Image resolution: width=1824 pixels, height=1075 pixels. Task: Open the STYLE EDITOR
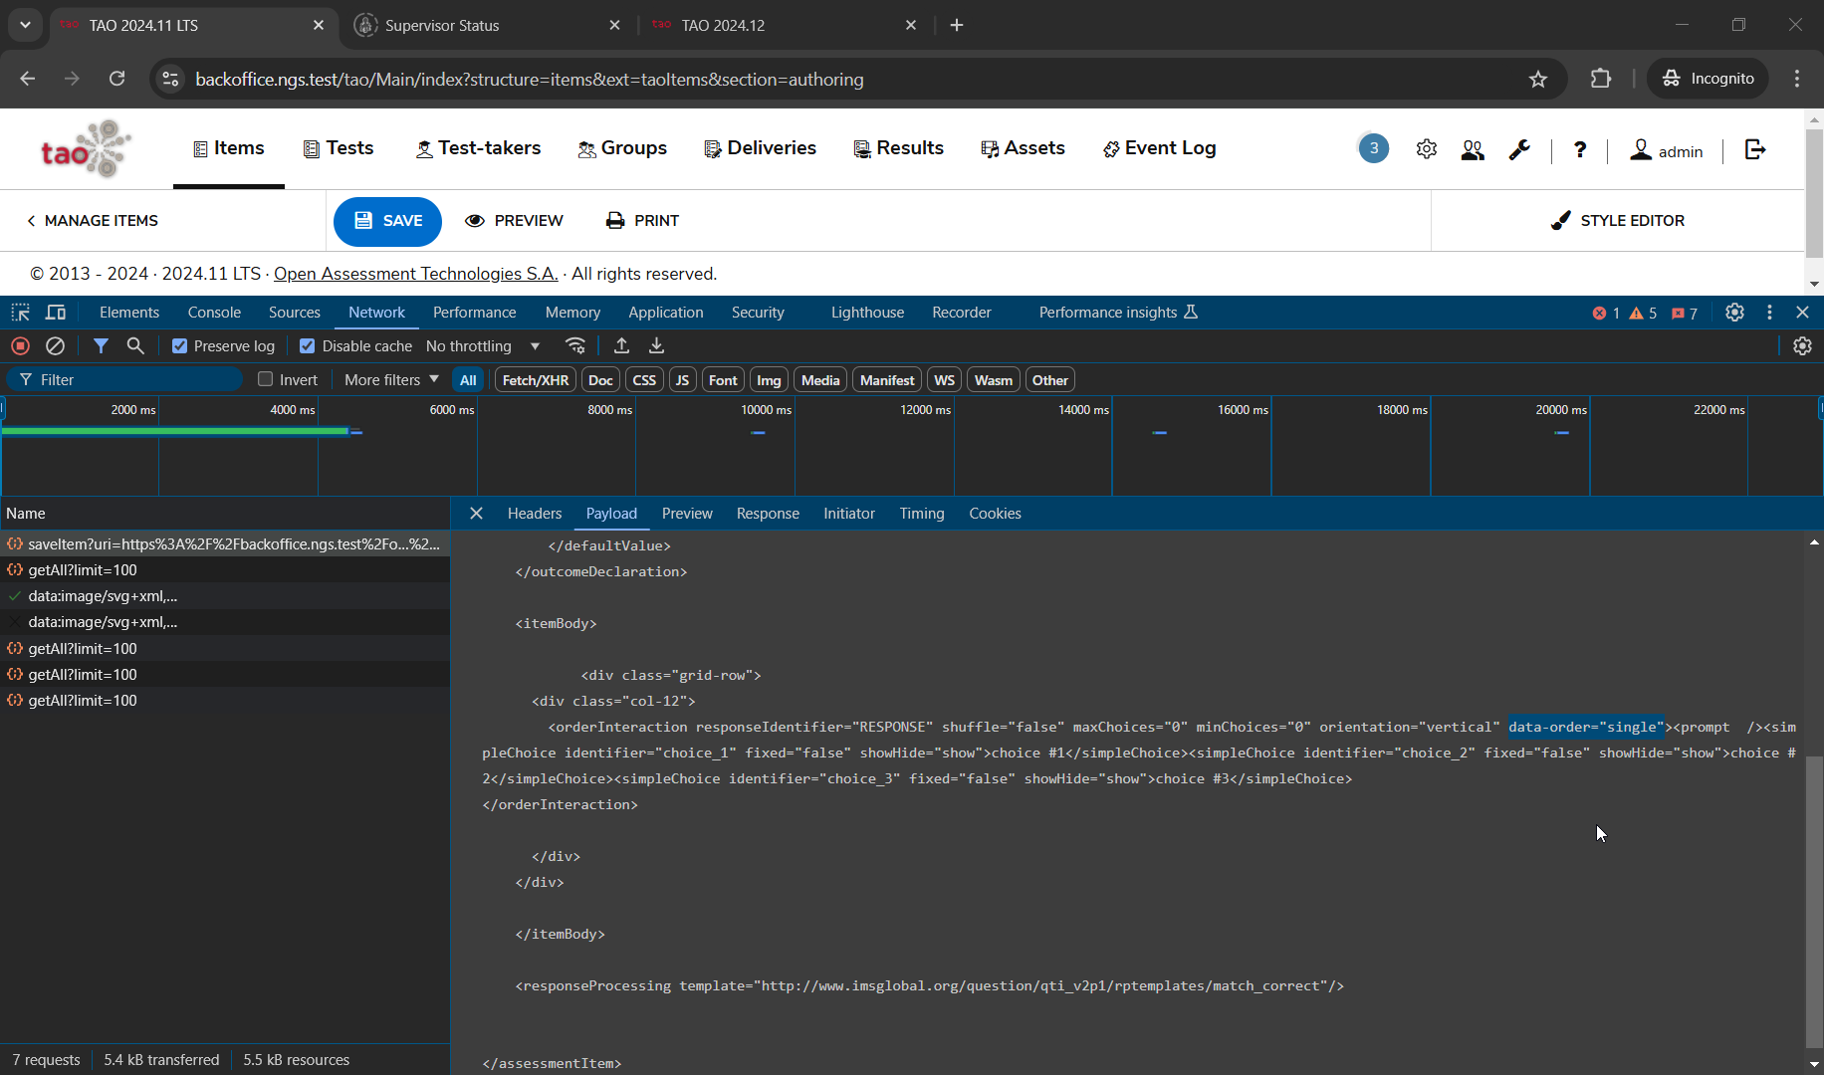(x=1617, y=221)
